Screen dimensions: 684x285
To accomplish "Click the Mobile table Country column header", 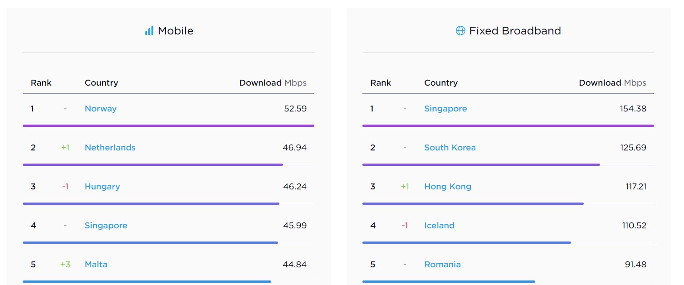I will point(101,83).
